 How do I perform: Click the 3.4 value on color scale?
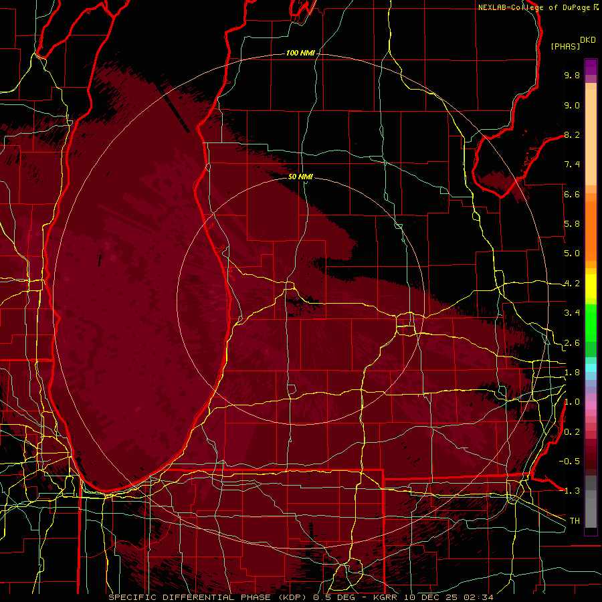coord(572,313)
